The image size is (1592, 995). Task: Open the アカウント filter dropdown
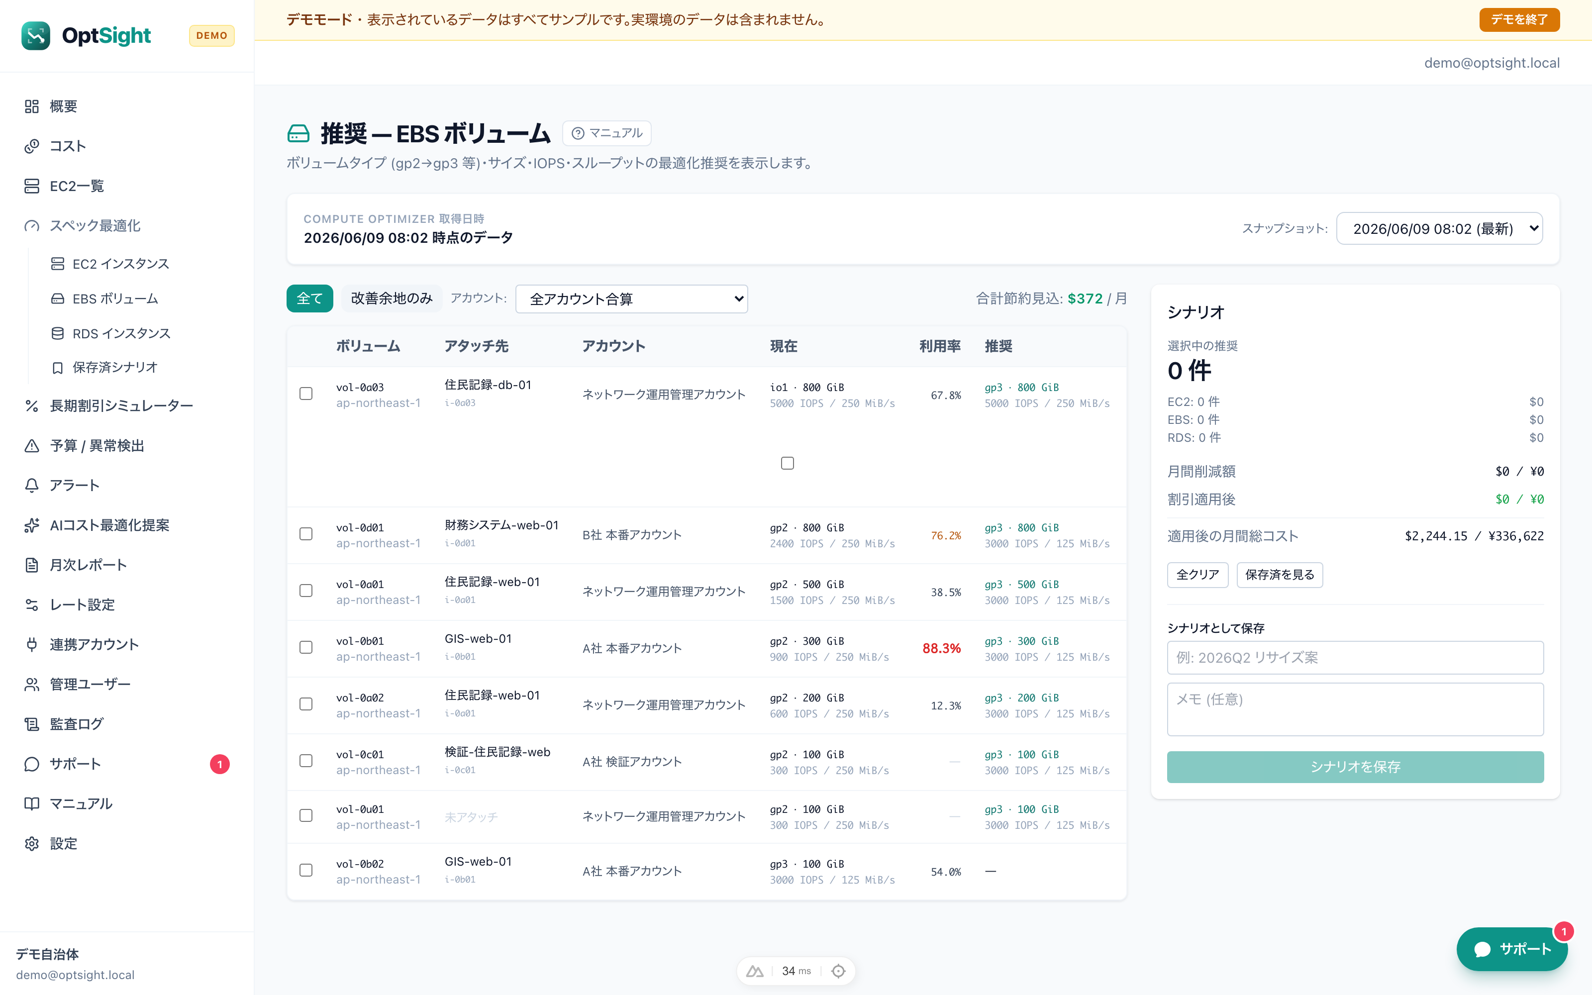click(x=631, y=299)
